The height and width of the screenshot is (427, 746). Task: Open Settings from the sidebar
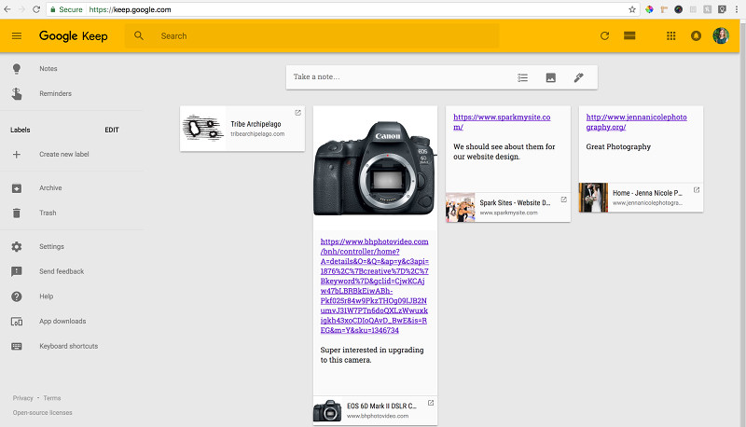51,247
